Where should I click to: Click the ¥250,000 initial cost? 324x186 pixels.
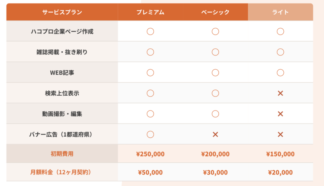[x=150, y=154]
